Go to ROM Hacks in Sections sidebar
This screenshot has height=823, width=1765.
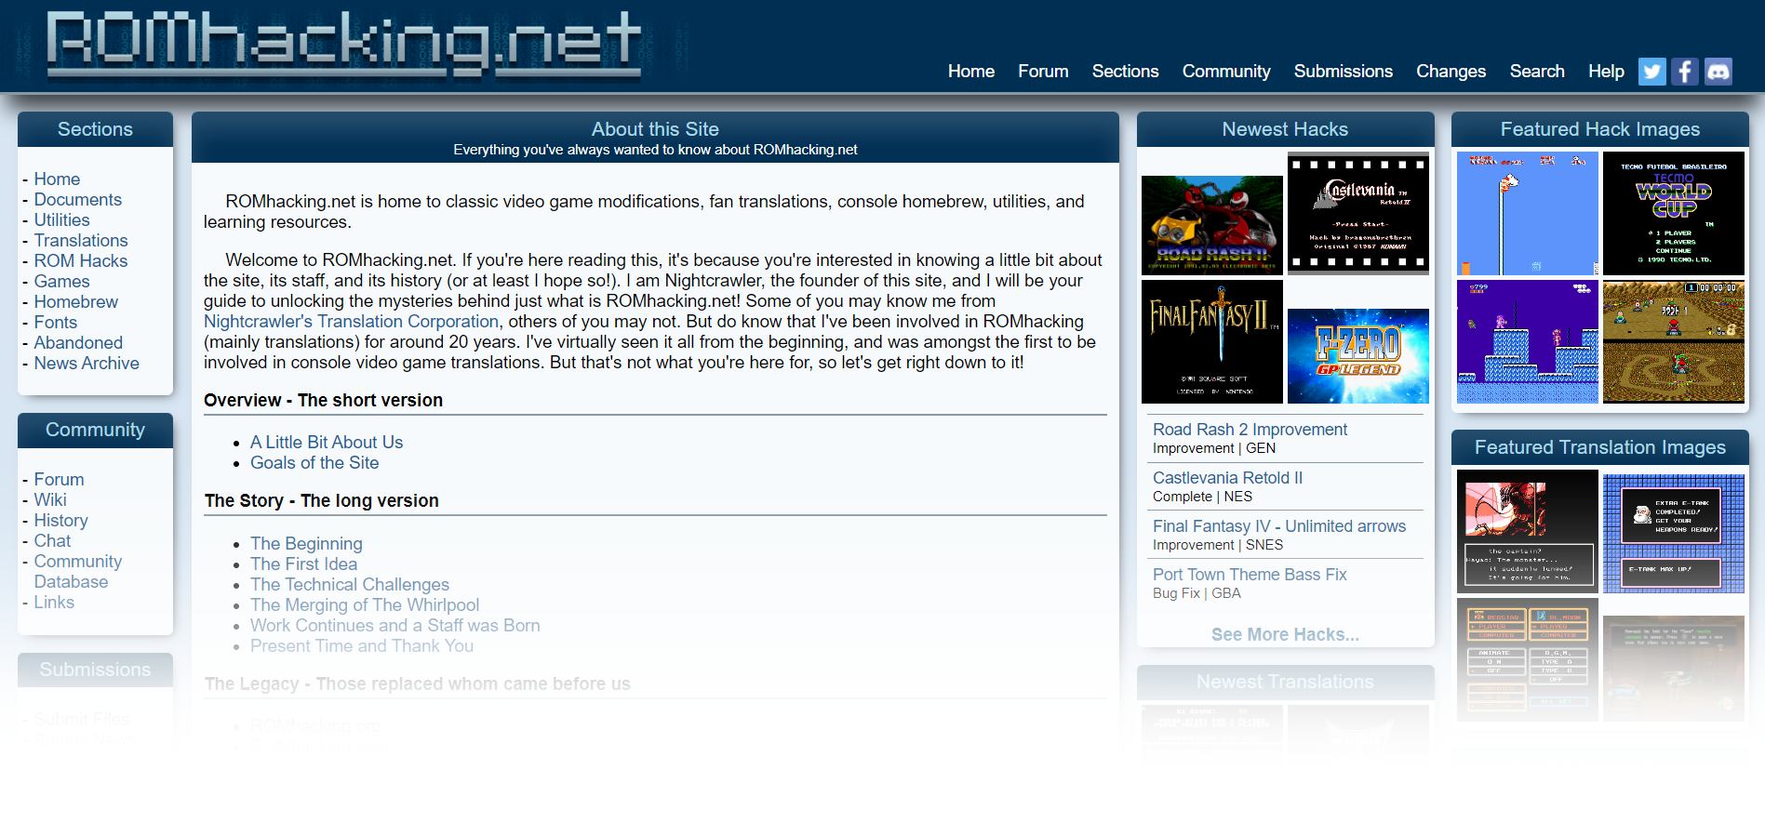(81, 261)
